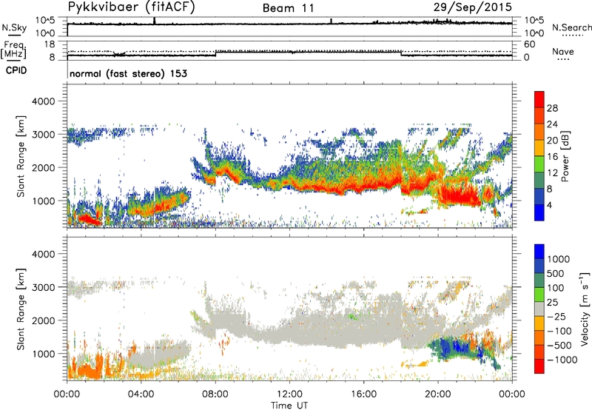Pick the yellow 16–20 dB colorbar segment
The width and height of the screenshot is (592, 410).
point(539,148)
